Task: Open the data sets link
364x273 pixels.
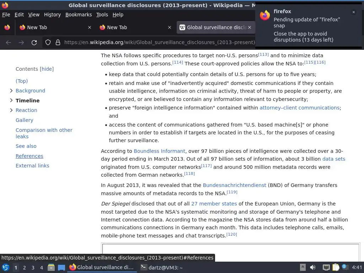Action: [x=334, y=159]
